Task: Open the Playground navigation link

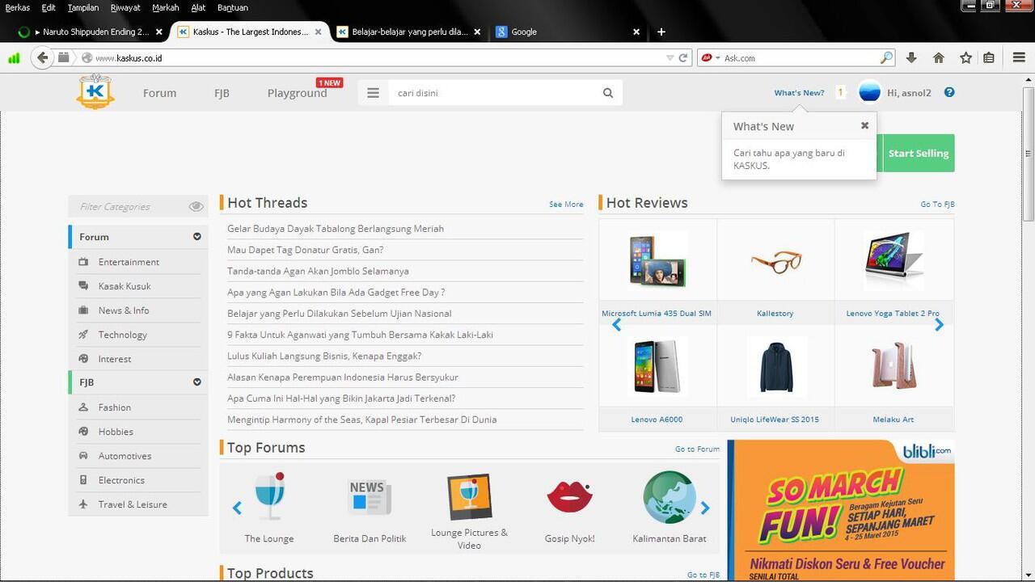Action: point(297,93)
